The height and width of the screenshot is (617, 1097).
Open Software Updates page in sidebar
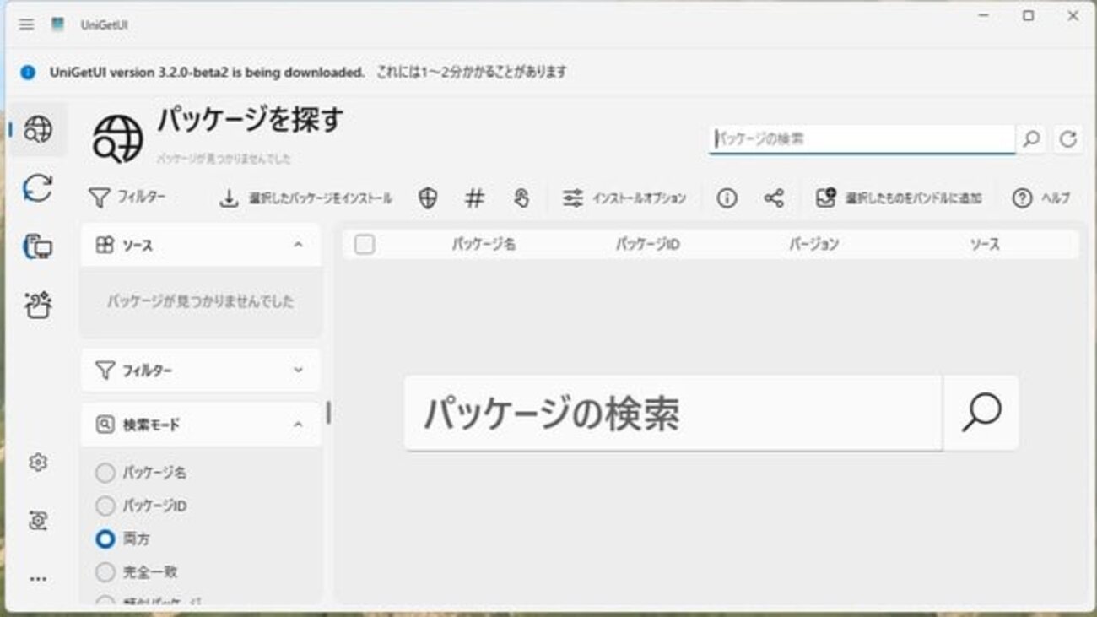(38, 188)
